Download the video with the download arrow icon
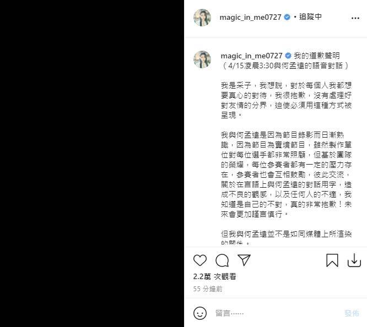The width and height of the screenshot is (367, 327). pos(354,260)
